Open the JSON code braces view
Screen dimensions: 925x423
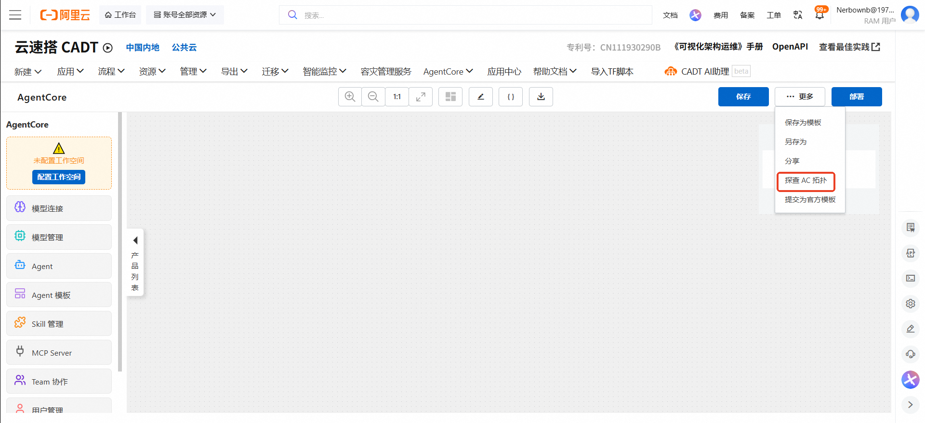[x=511, y=97]
